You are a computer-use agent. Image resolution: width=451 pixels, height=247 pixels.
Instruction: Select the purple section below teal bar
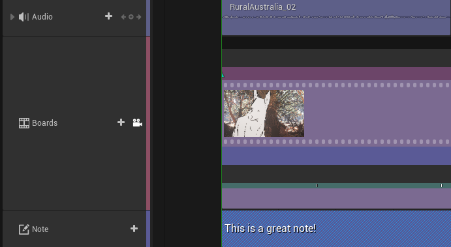coord(336,198)
